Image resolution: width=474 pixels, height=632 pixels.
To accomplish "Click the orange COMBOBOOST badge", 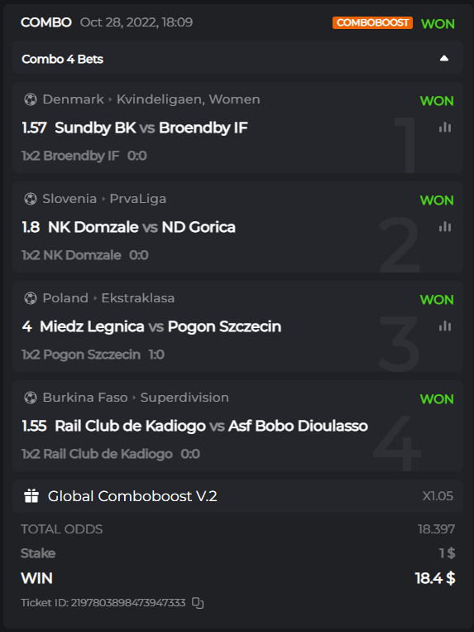I will [372, 22].
